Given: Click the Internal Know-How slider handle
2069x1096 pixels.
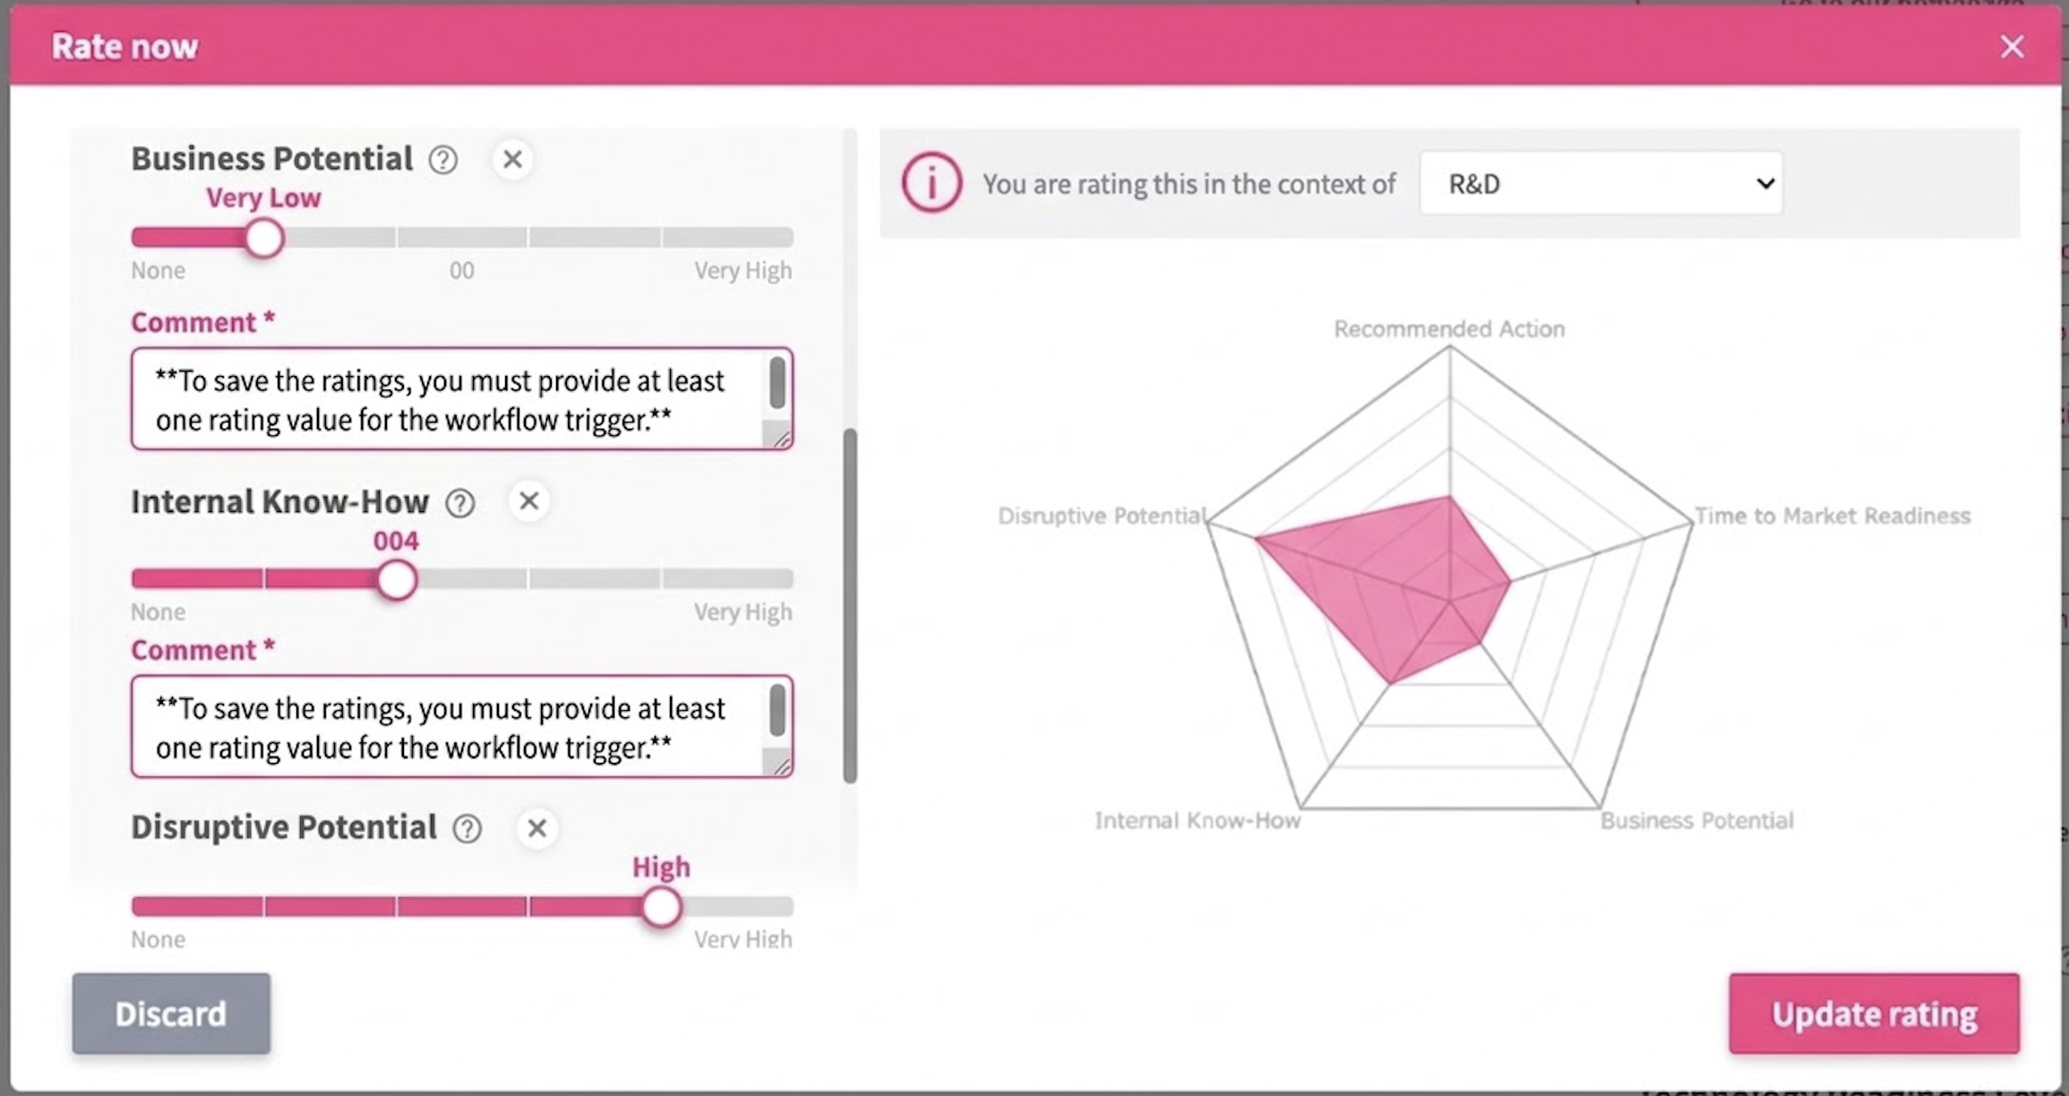Looking at the screenshot, I should pos(396,580).
